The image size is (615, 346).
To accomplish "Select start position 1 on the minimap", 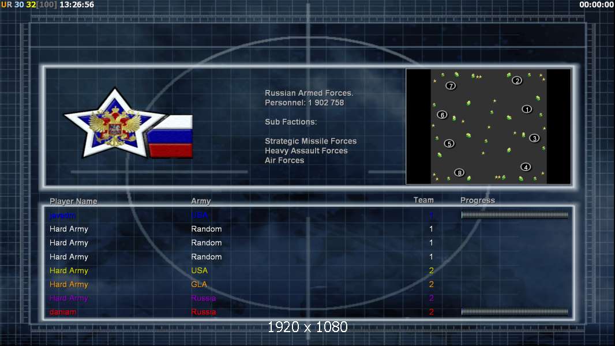I will coord(527,110).
